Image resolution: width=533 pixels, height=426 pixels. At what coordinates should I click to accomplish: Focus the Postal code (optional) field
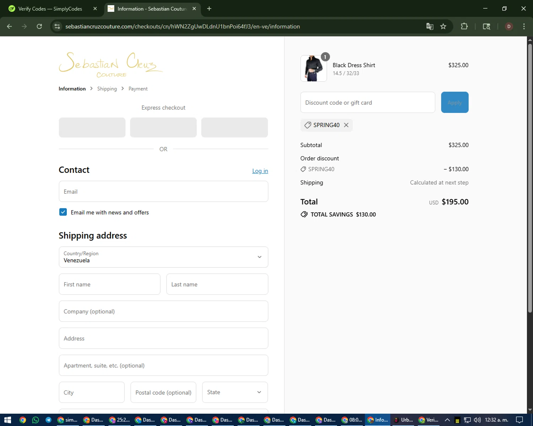tap(163, 392)
